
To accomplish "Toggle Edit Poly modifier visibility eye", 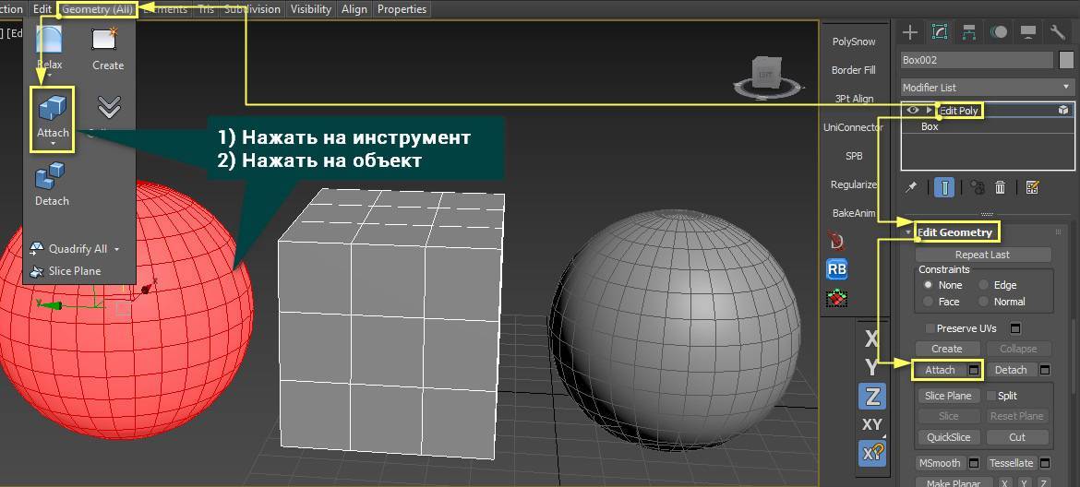I will click(x=913, y=110).
